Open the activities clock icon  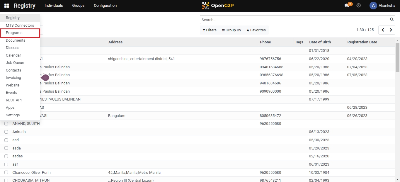(x=358, y=6)
